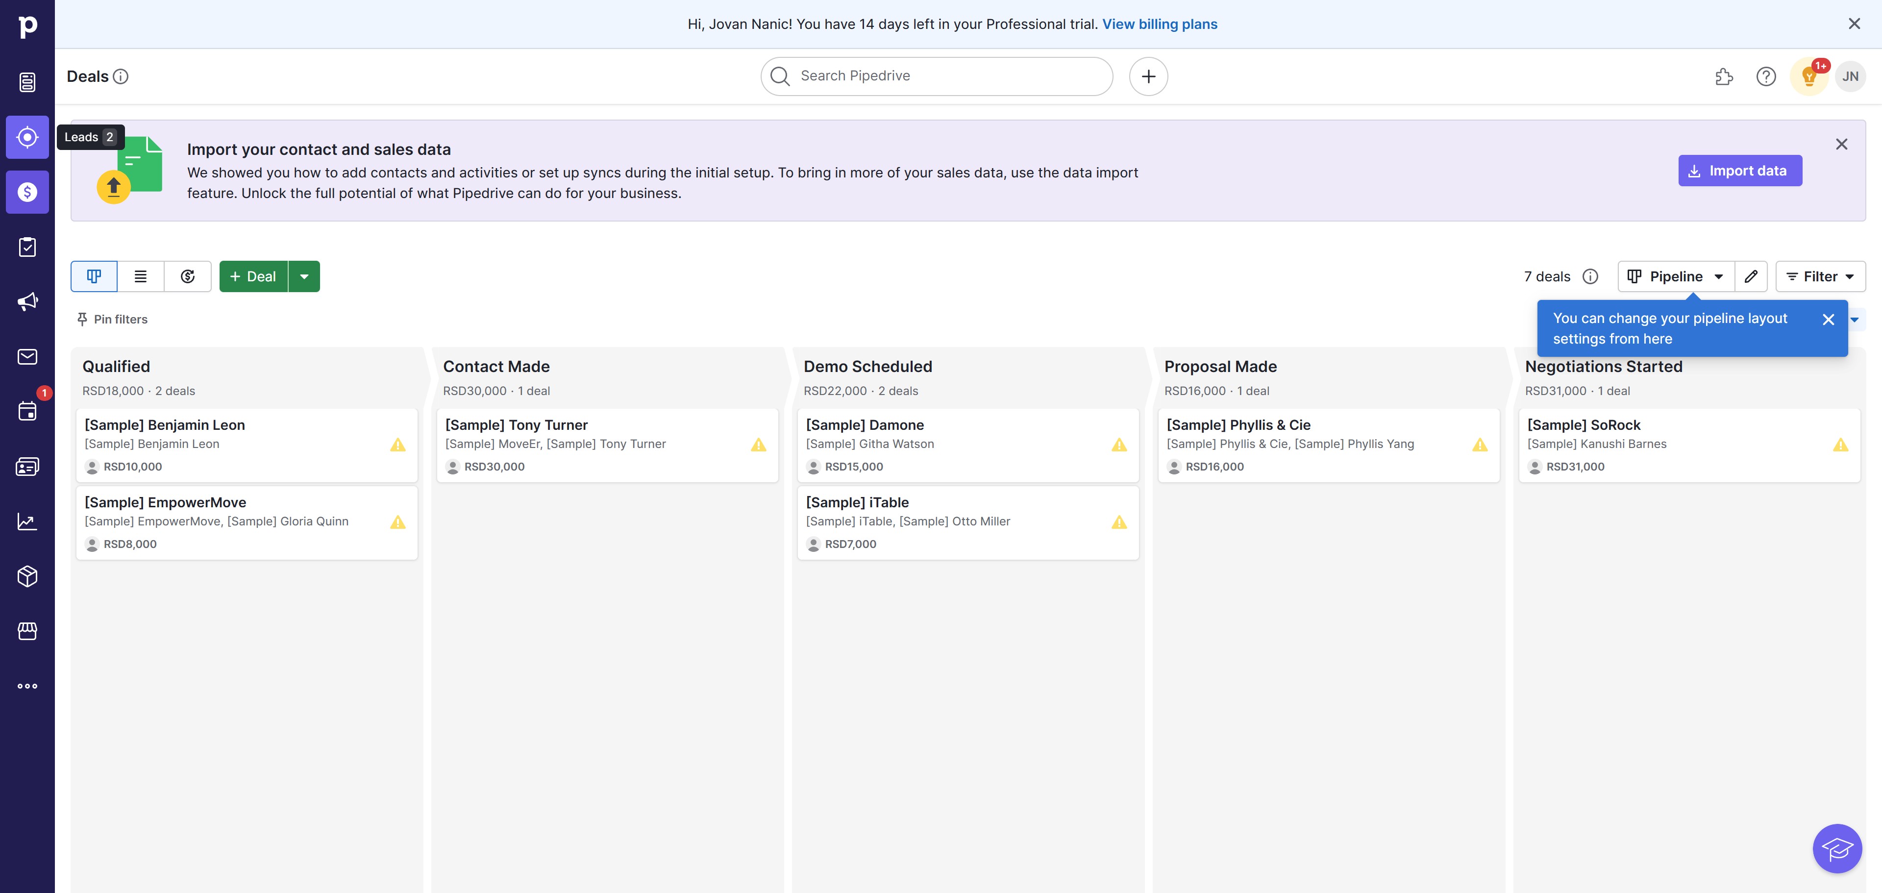Screen dimensions: 1882x893
Task: Open Insights chart icon in sidebar
Action: pyautogui.click(x=27, y=522)
